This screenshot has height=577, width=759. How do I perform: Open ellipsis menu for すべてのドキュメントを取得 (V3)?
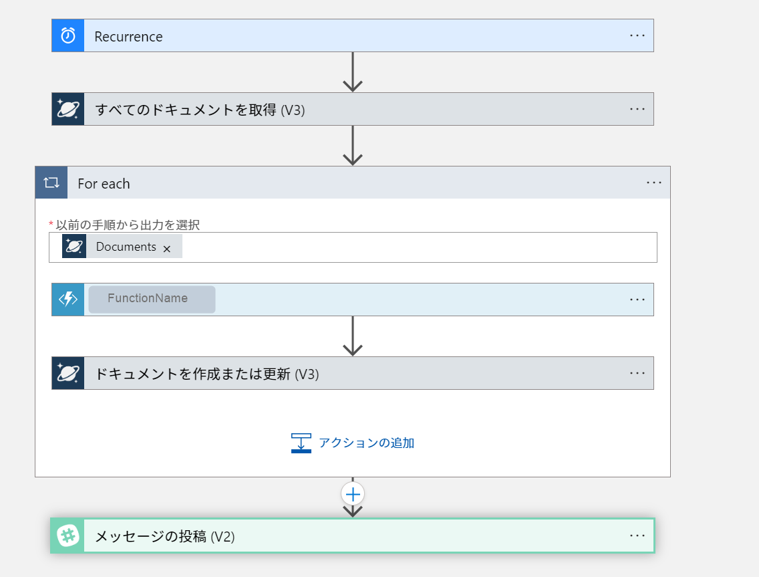click(637, 109)
